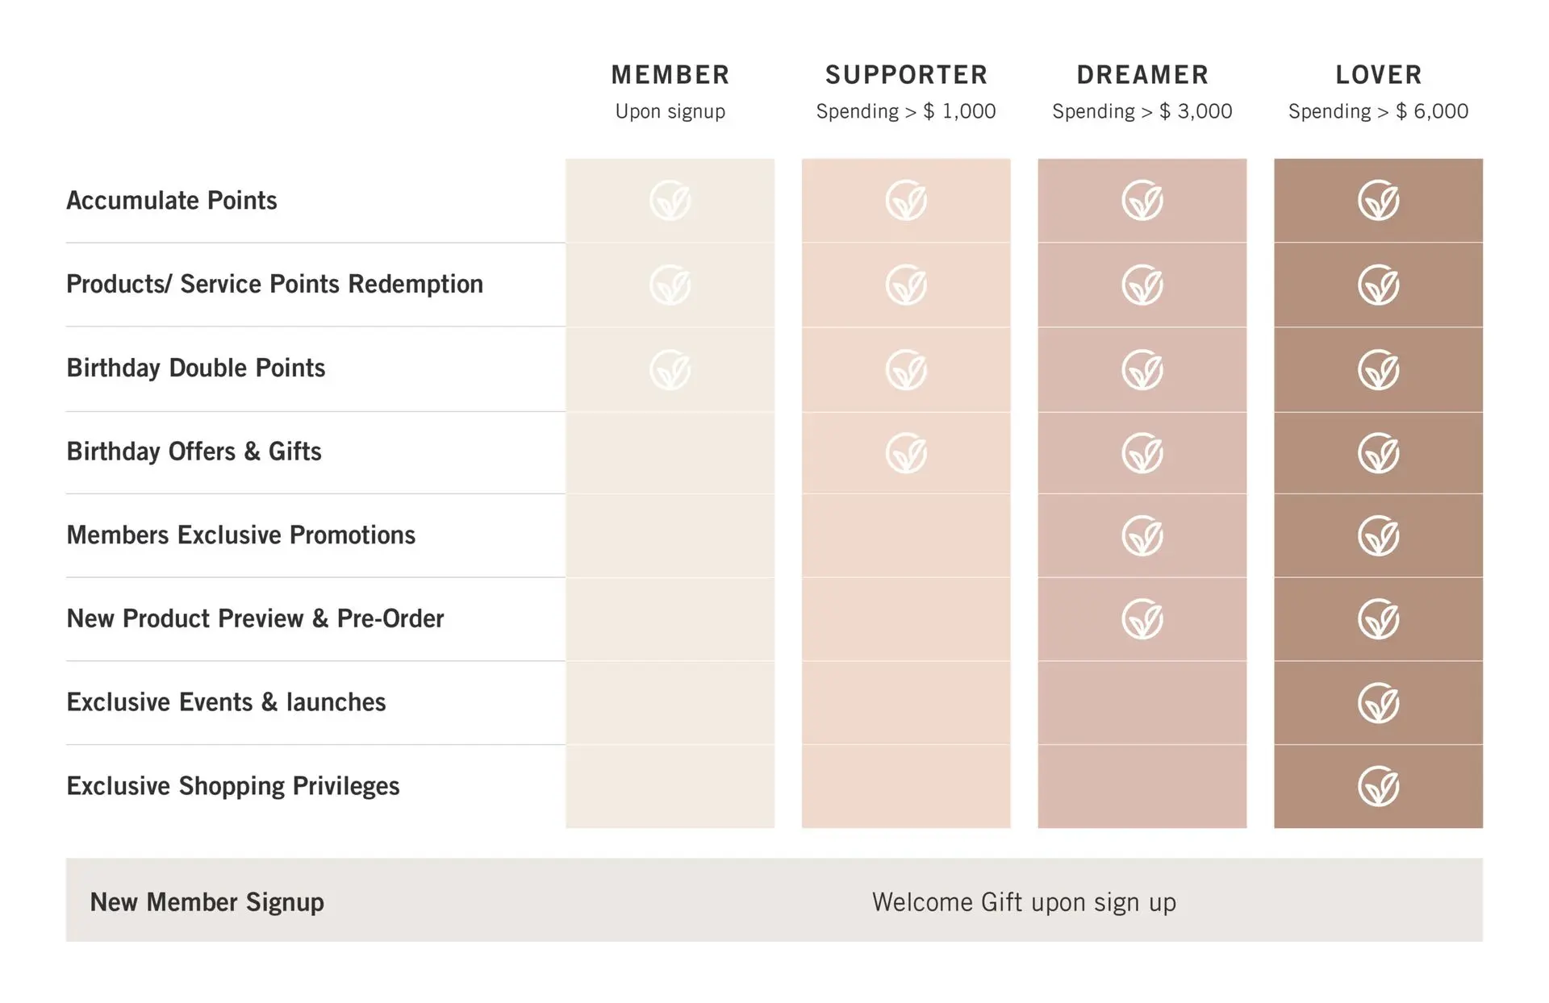This screenshot has width=1549, height=1003.
Task: Click Supporter's Birthday Offers & Gifts leaf icon
Action: 906,453
